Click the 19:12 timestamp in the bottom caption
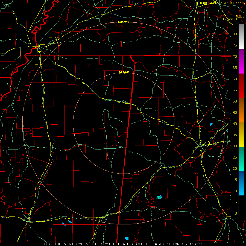Image resolution: width=246 pixels, height=246 pixels. pos(197,244)
